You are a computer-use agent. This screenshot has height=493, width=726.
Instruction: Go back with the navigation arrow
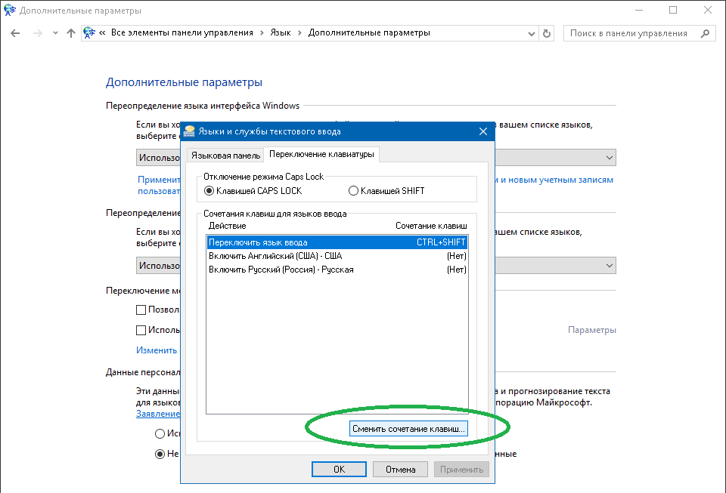tap(15, 33)
